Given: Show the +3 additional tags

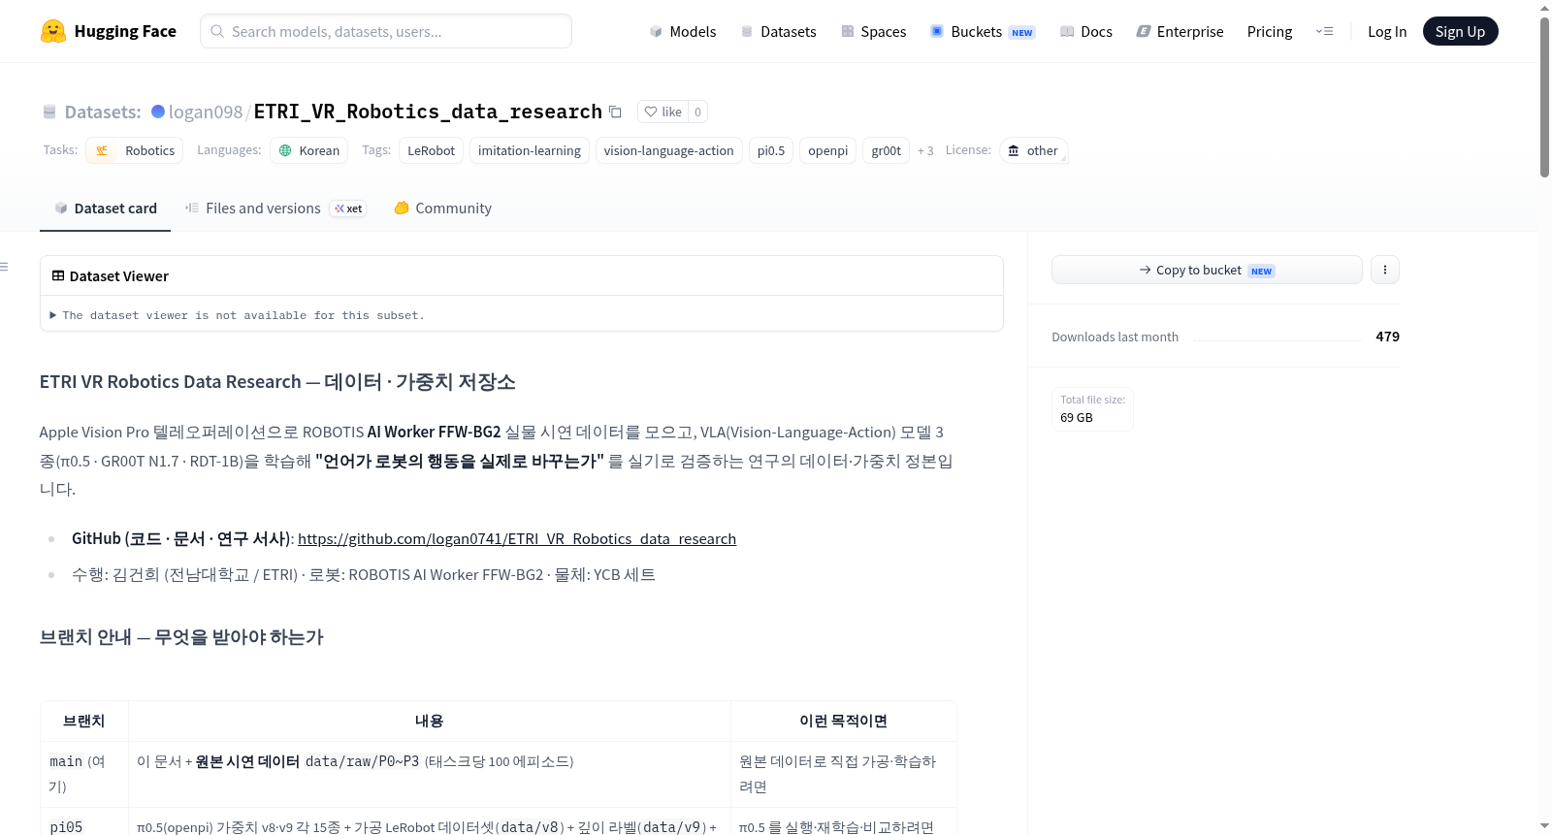Looking at the screenshot, I should 925,150.
